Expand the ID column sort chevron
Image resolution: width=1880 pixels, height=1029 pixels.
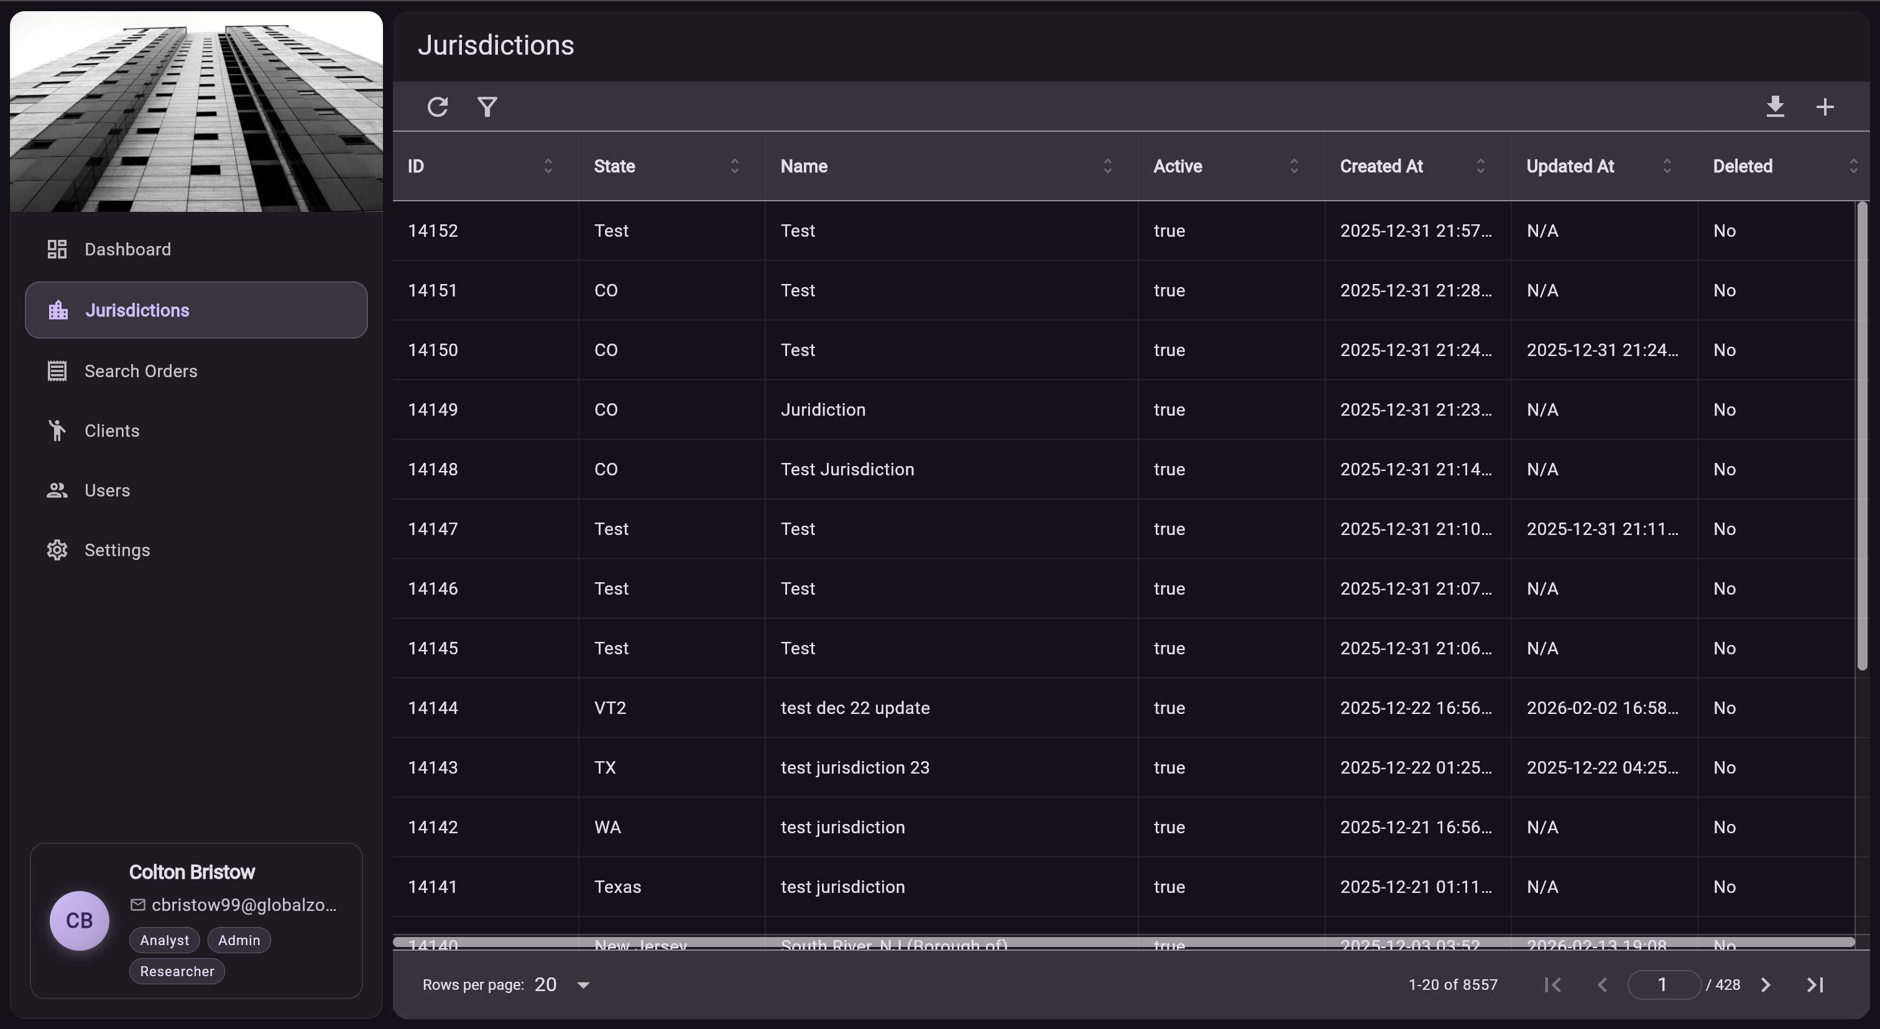click(548, 165)
